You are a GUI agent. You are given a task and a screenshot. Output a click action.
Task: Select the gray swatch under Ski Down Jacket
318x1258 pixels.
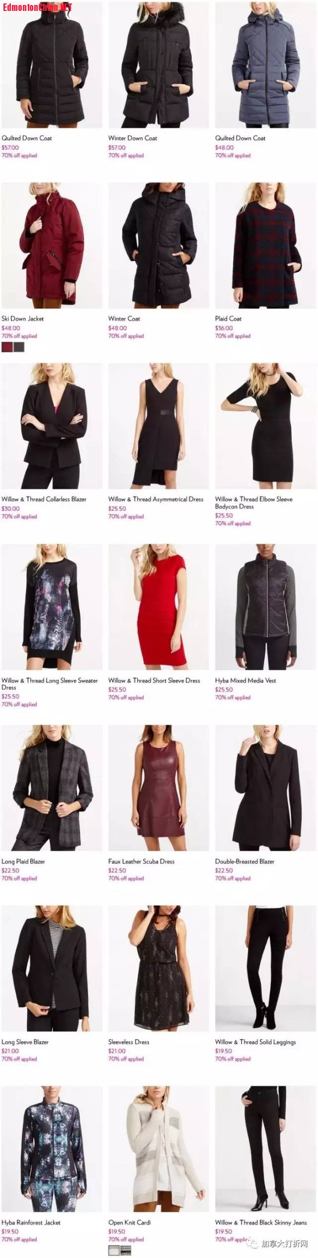coord(19,347)
